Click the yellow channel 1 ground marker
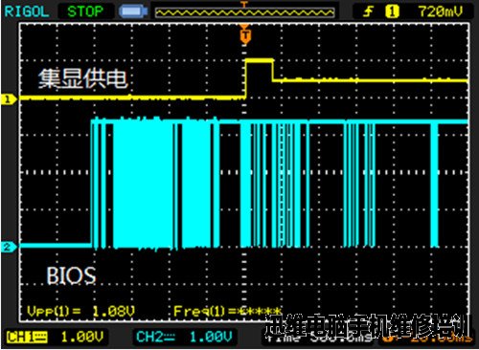Viewport: 479px width, 350px height. point(8,99)
